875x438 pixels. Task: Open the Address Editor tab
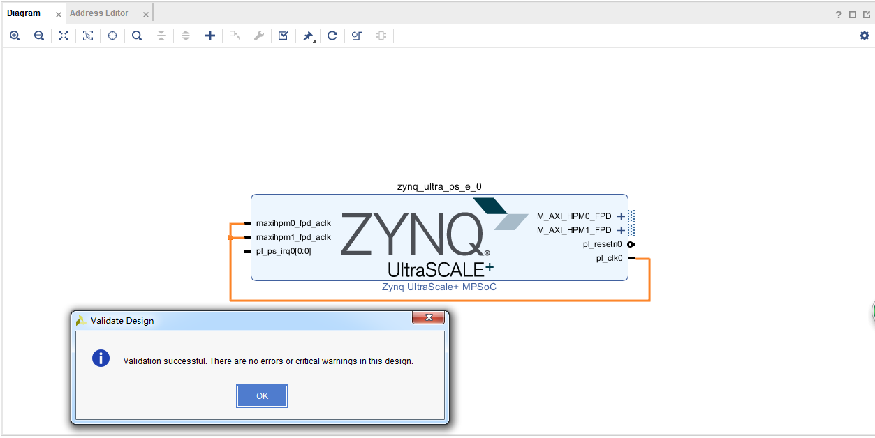click(99, 13)
